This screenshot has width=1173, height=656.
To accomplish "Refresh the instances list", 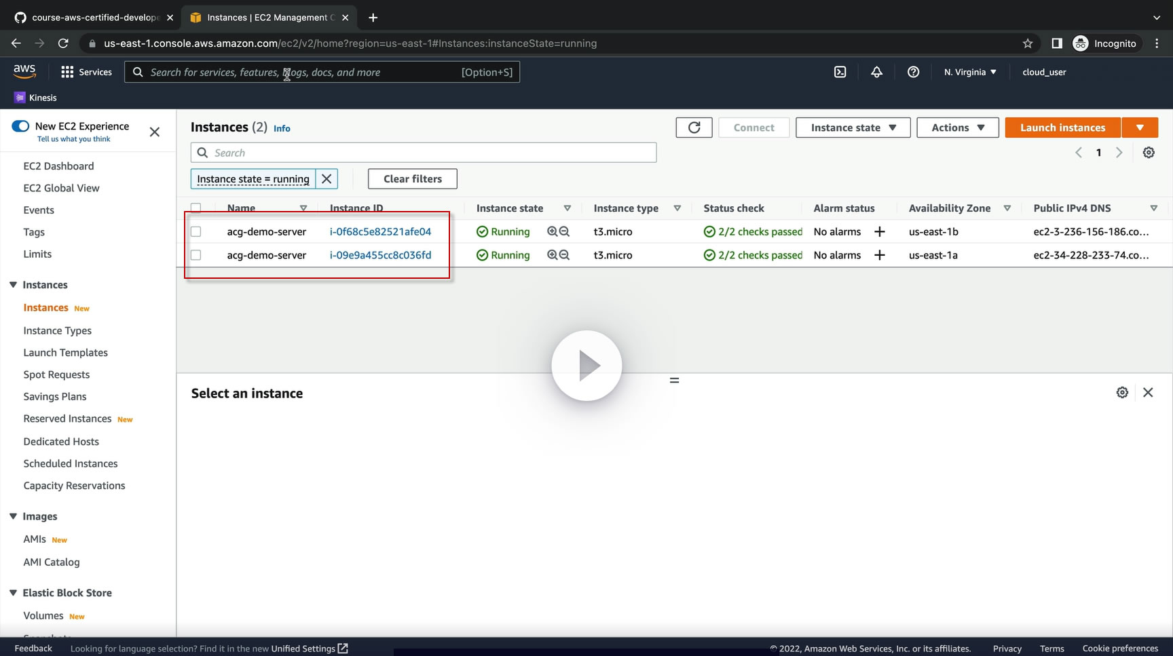I will [694, 128].
